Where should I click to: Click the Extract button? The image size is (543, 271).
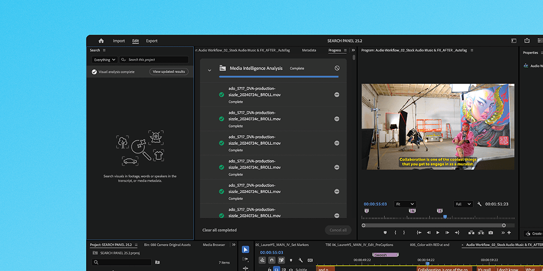481,233
